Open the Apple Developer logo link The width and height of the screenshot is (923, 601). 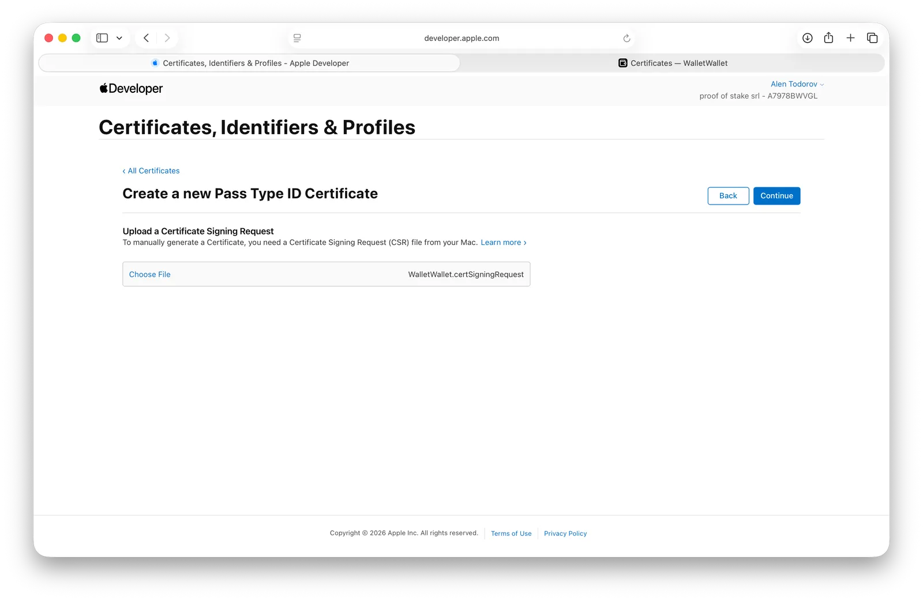tap(131, 89)
